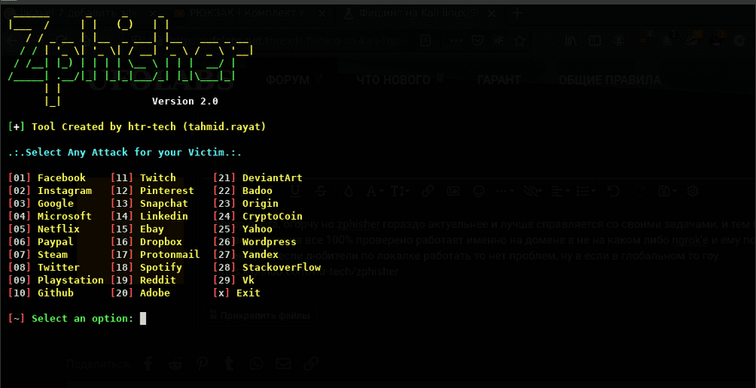Open text alignment dropdown in editor
The width and height of the screenshot is (756, 388).
click(x=560, y=191)
